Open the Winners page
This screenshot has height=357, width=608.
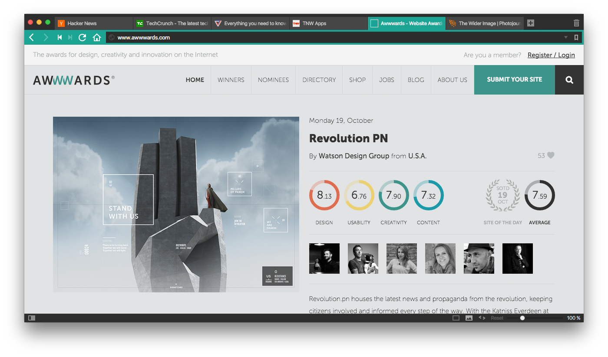231,80
